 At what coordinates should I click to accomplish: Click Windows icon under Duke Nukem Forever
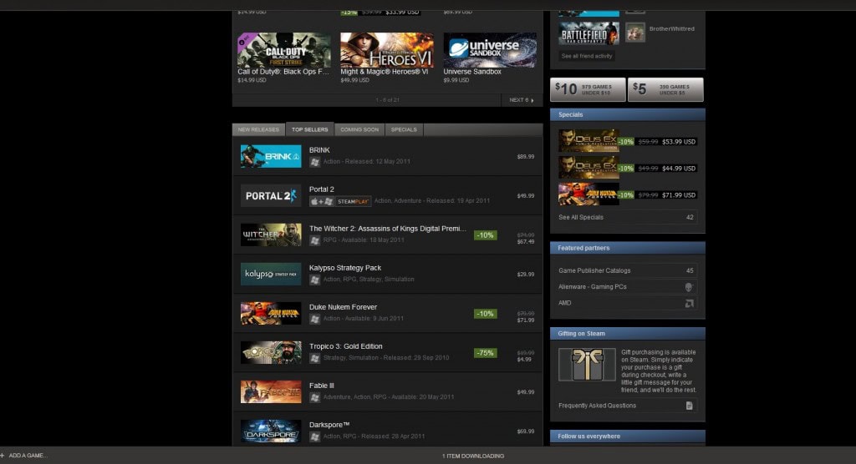(x=314, y=319)
